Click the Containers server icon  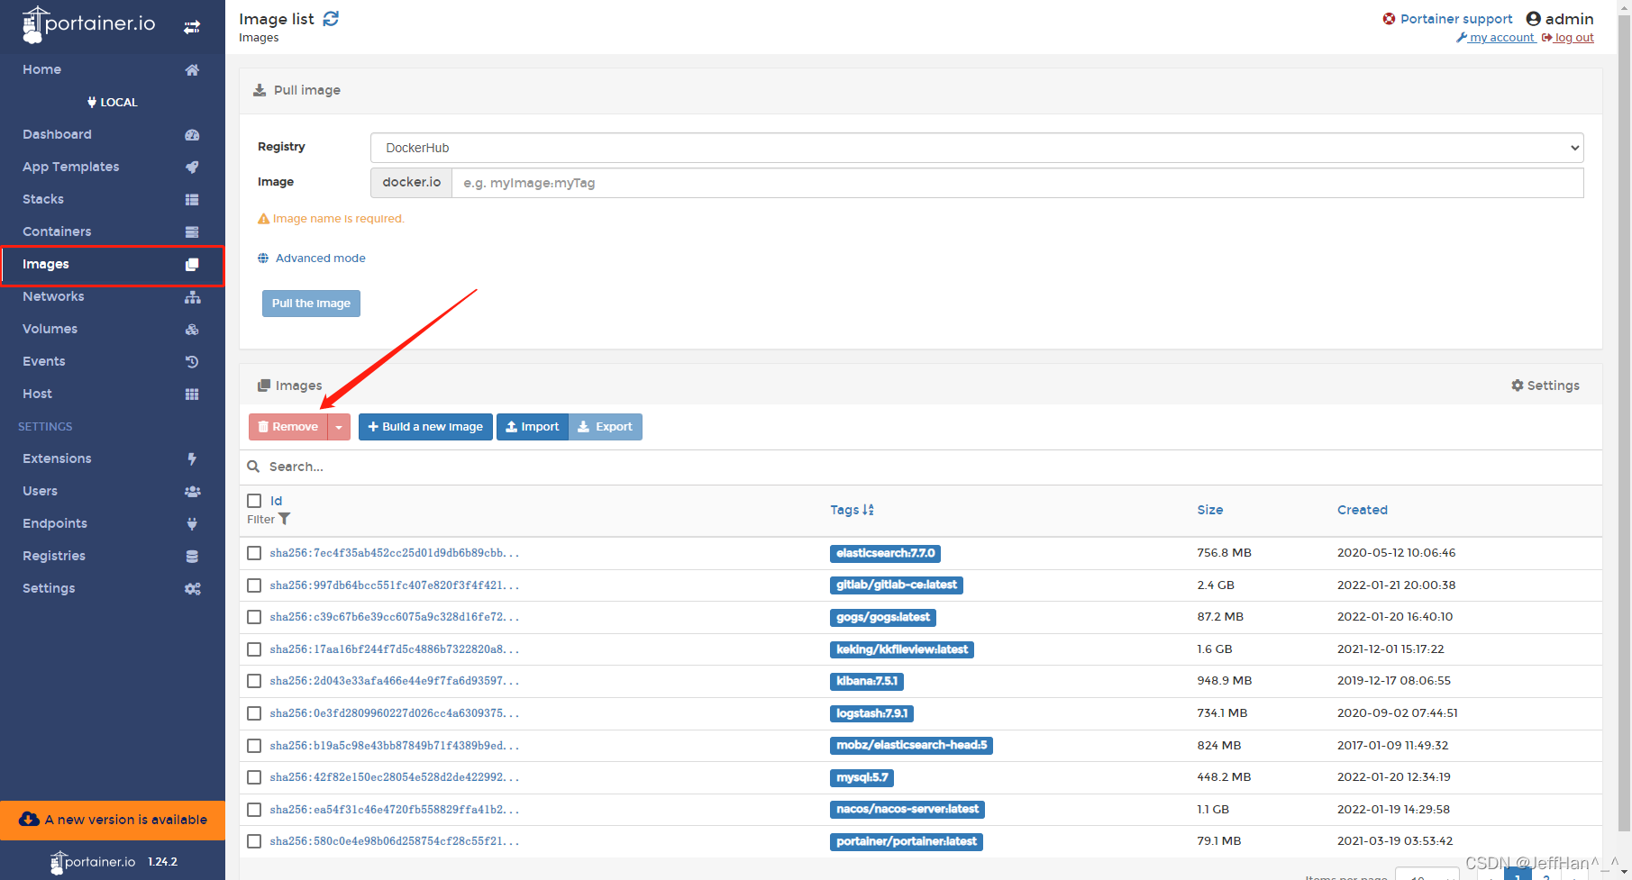pyautogui.click(x=192, y=232)
